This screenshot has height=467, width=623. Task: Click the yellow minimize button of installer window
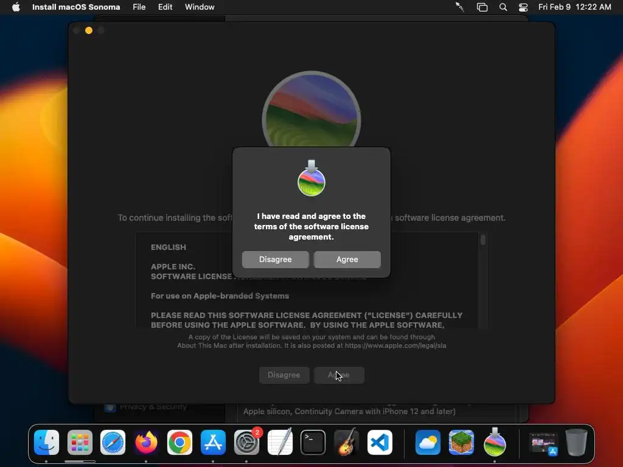point(89,30)
